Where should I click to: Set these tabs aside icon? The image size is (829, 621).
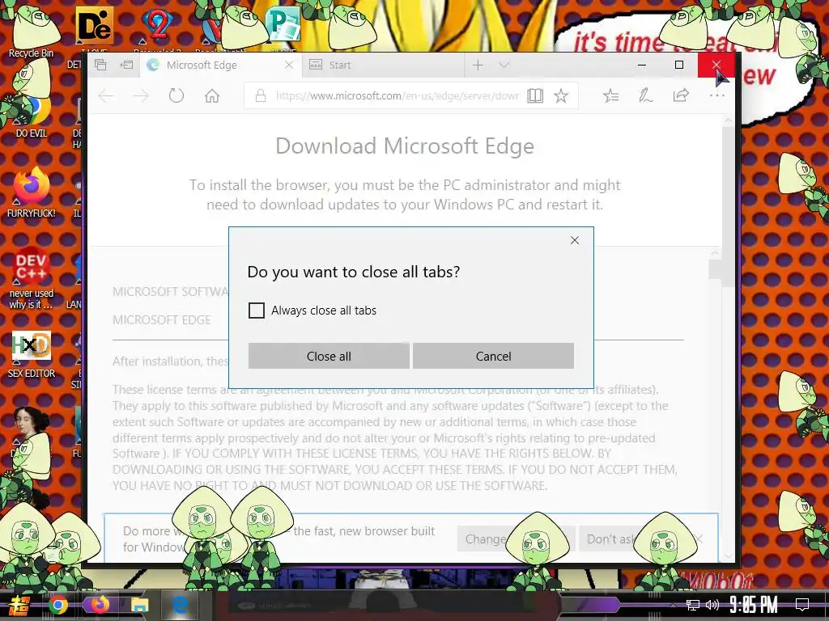pyautogui.click(x=126, y=65)
